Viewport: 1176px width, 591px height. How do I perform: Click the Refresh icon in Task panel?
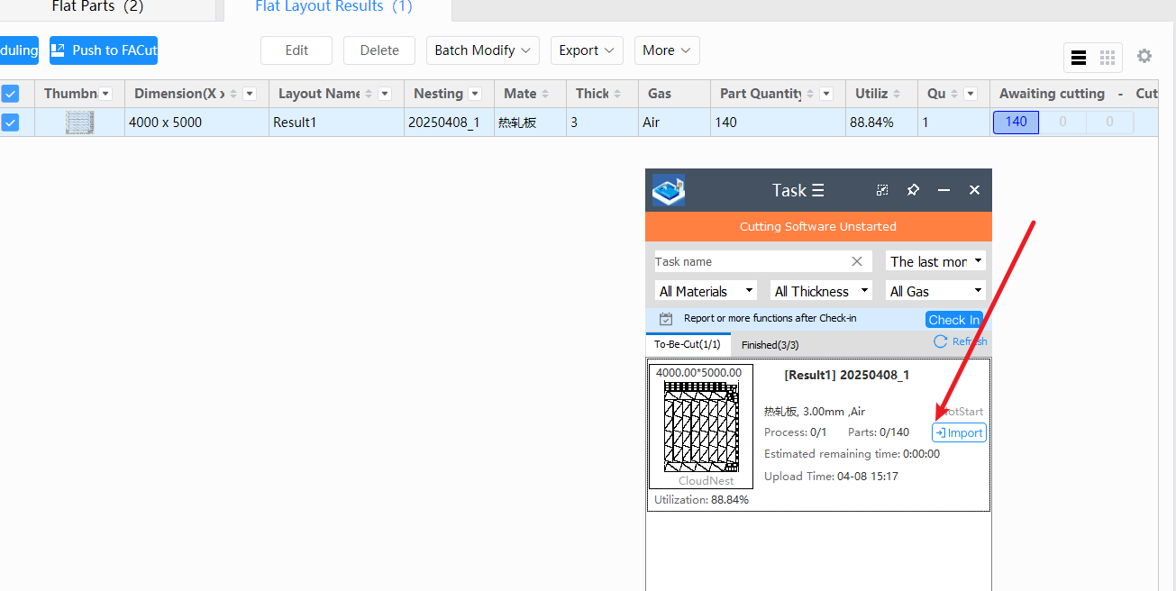click(940, 341)
